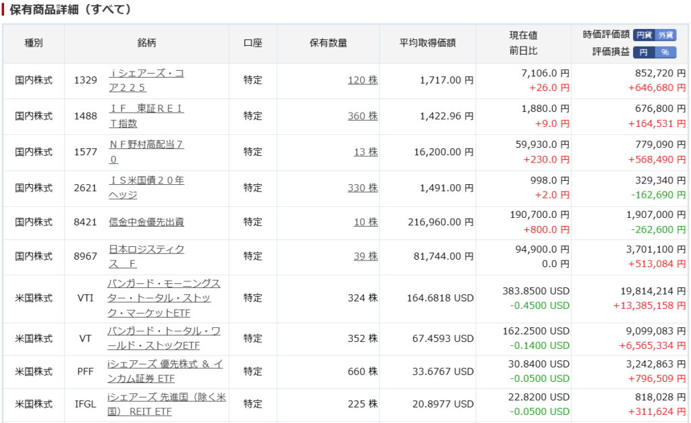Open the VTI Vanguard ETF link
This screenshot has width=691, height=423.
164,298
